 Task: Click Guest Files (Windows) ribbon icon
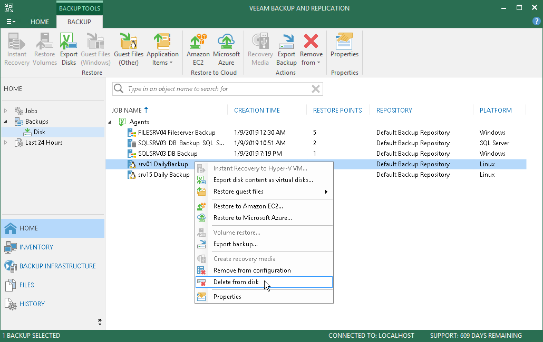[95, 49]
